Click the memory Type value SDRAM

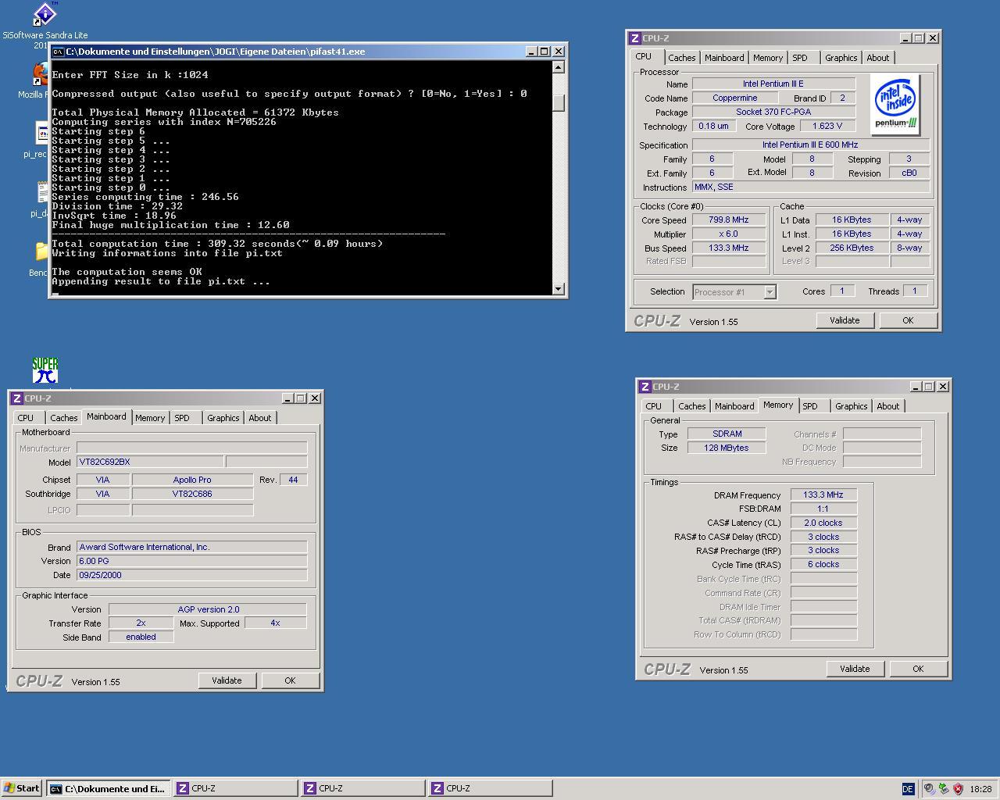(x=727, y=434)
